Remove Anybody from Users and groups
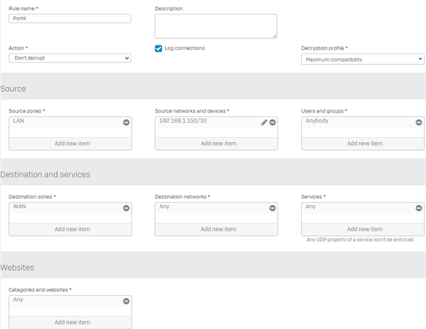 [x=418, y=123]
